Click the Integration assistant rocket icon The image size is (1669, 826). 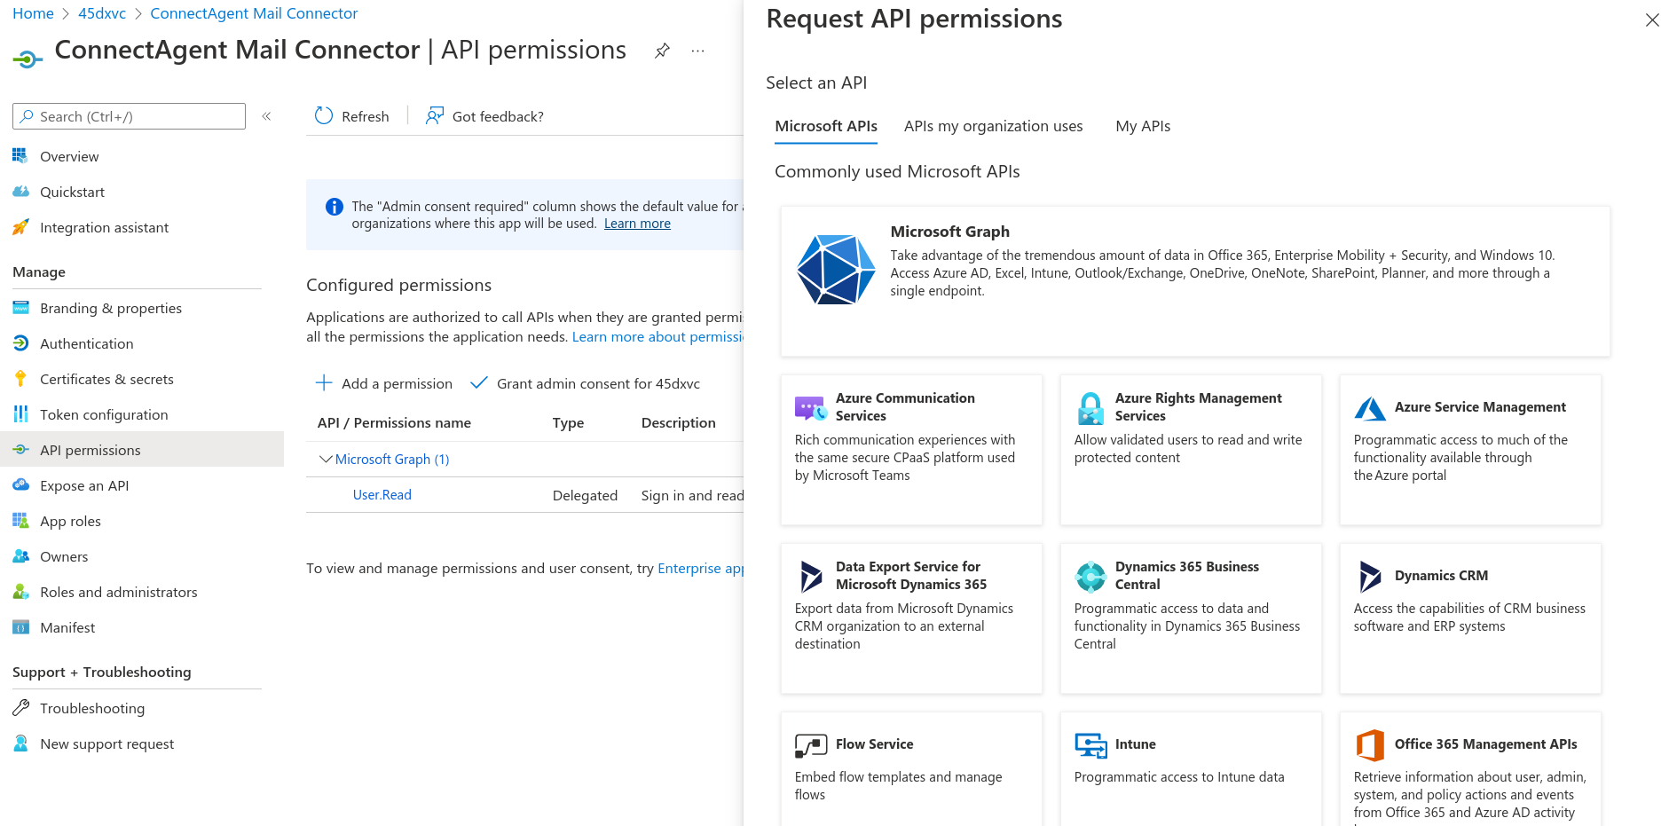[20, 227]
